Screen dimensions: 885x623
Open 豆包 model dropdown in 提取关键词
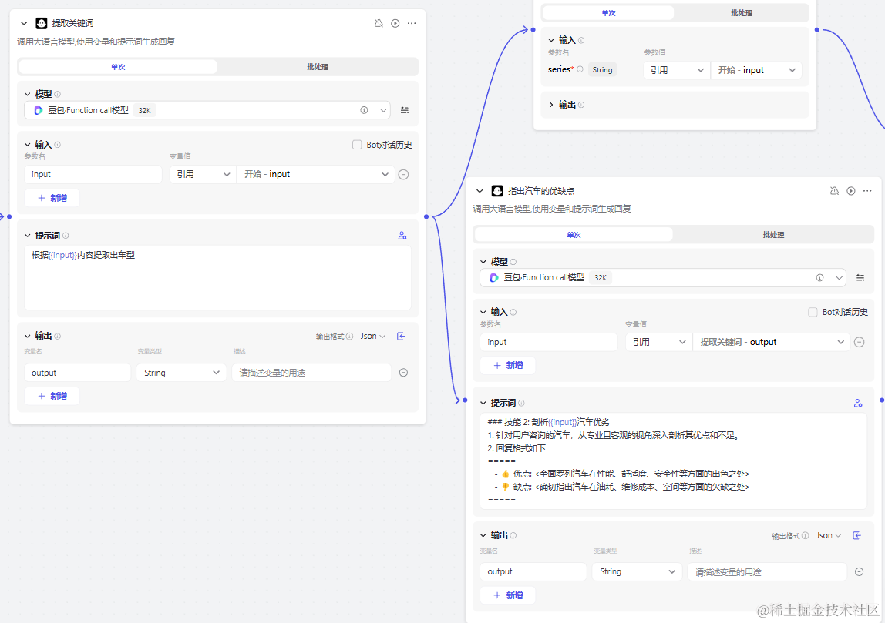(207, 110)
